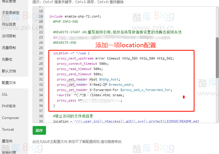The height and width of the screenshot is (154, 219).
Task: Open the 伪静态 settings tab
Action: coord(7,59)
